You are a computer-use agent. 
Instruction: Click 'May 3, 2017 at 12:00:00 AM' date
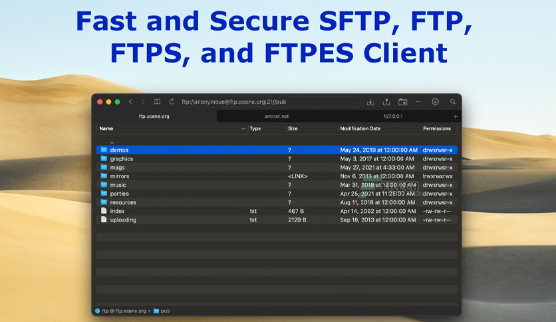point(377,159)
